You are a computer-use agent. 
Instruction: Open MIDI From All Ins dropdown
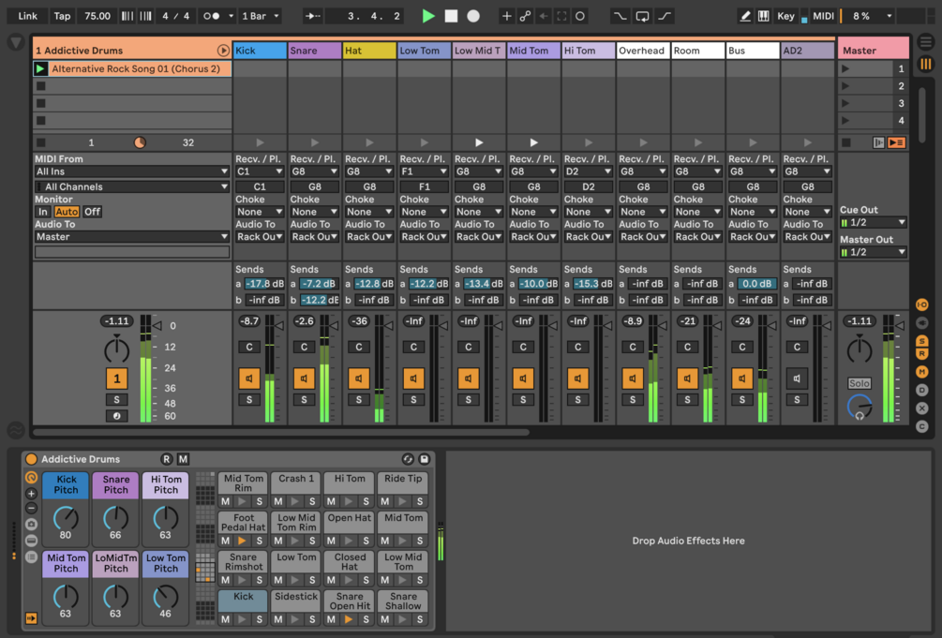131,171
